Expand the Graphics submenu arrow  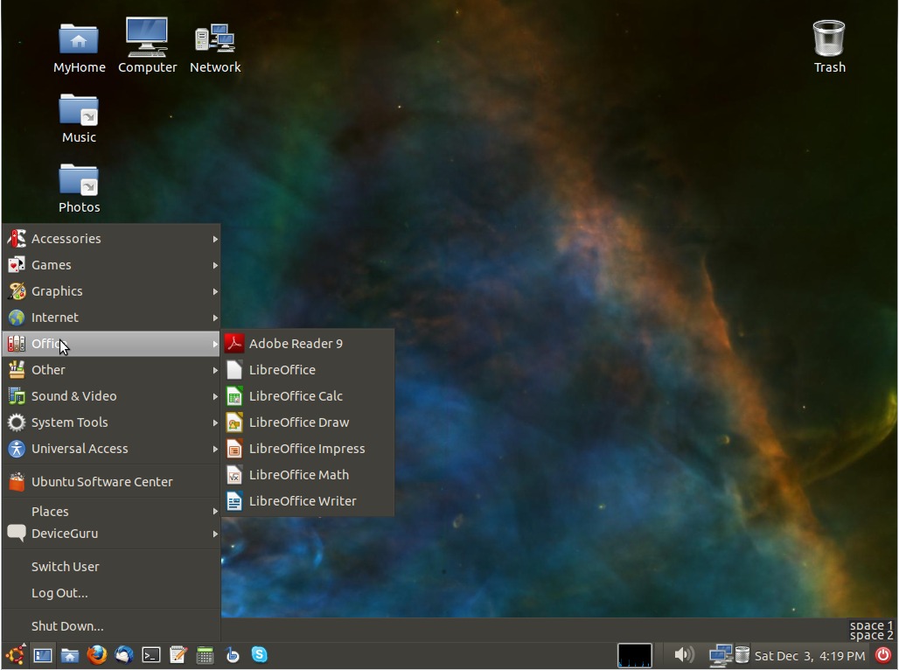(x=215, y=291)
